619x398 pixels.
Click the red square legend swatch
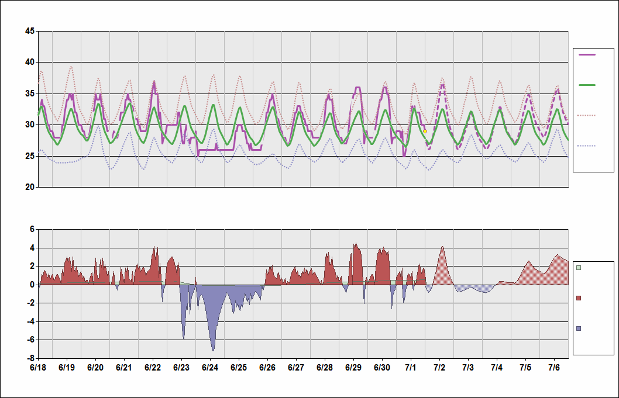[x=579, y=298]
